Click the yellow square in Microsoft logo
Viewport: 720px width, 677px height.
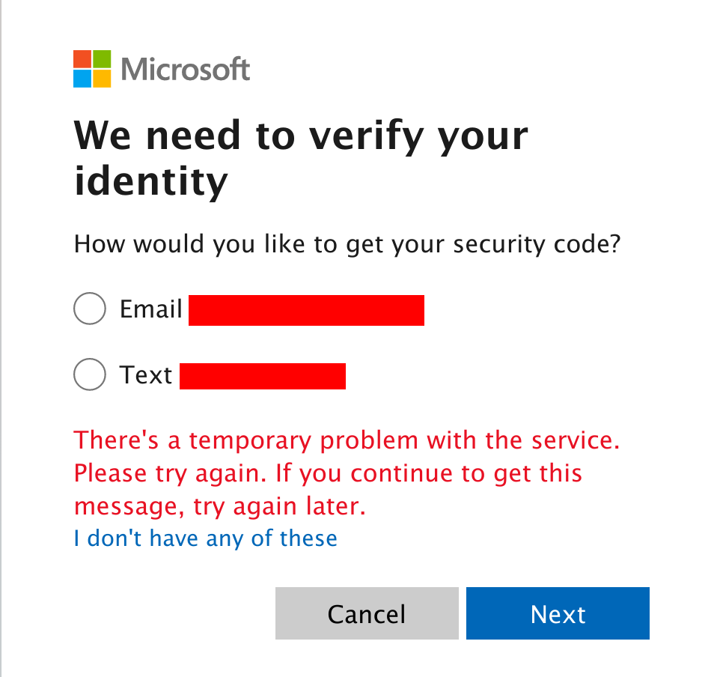[102, 79]
